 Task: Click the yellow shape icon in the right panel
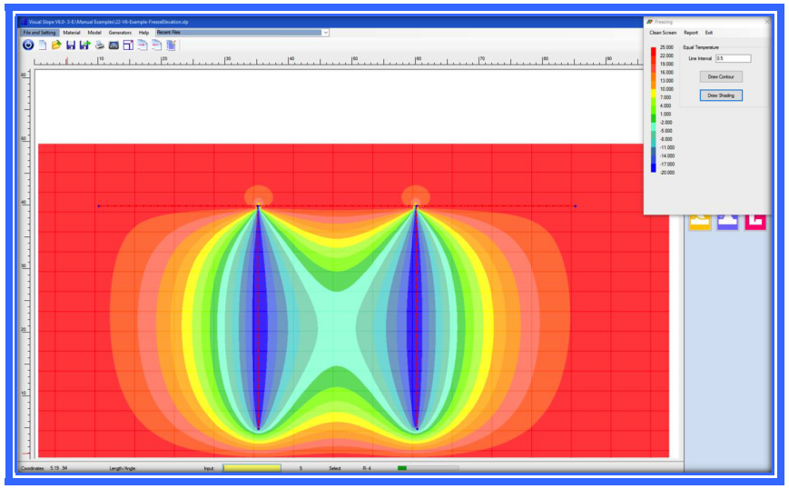699,222
